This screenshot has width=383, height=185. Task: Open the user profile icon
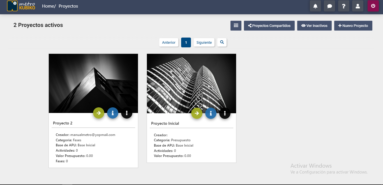[x=358, y=6]
